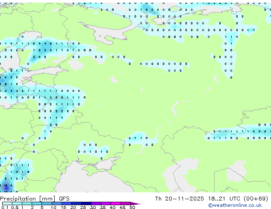The image size is (271, 209).
Task: Click the '45' legend scale label
Action: coord(122,207)
